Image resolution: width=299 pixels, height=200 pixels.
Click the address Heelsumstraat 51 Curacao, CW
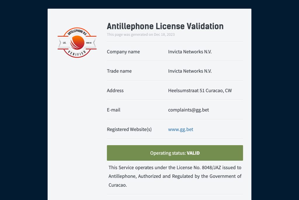(x=200, y=90)
